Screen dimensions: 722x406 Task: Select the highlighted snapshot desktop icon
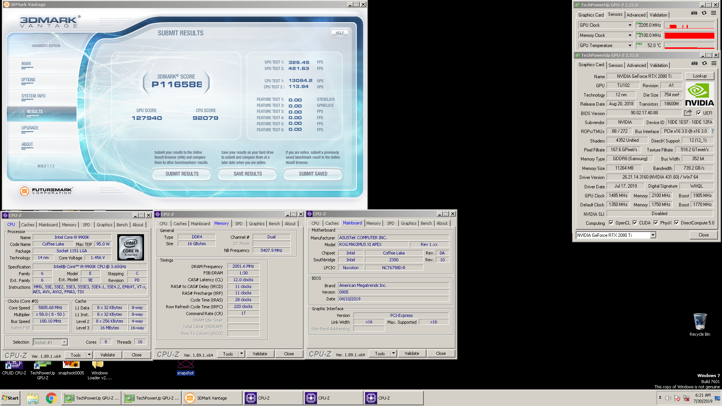pos(185,368)
